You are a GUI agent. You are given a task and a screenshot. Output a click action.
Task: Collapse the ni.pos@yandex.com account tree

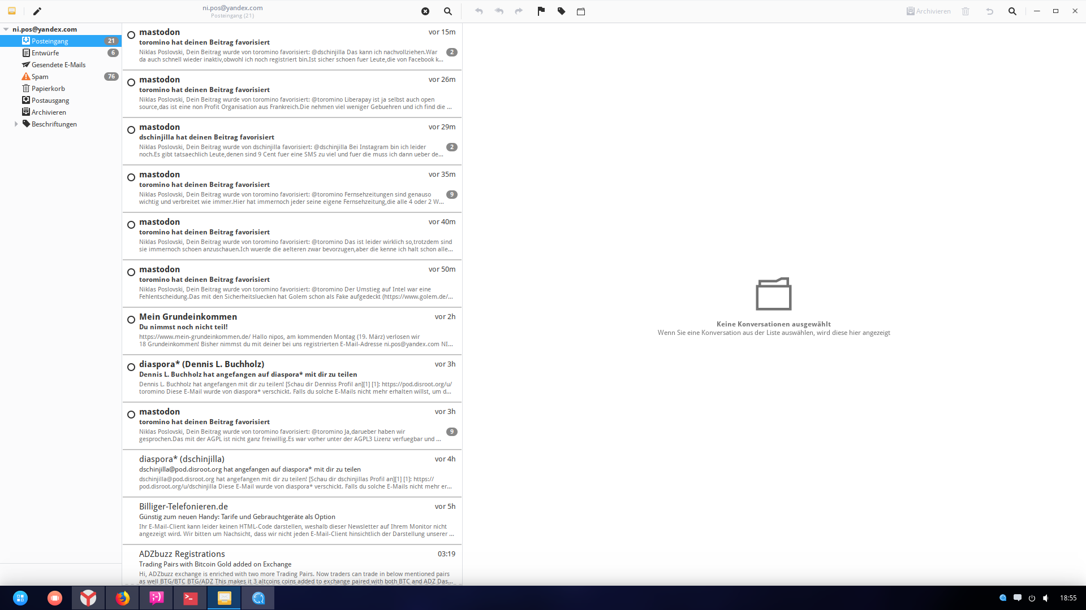[6, 29]
